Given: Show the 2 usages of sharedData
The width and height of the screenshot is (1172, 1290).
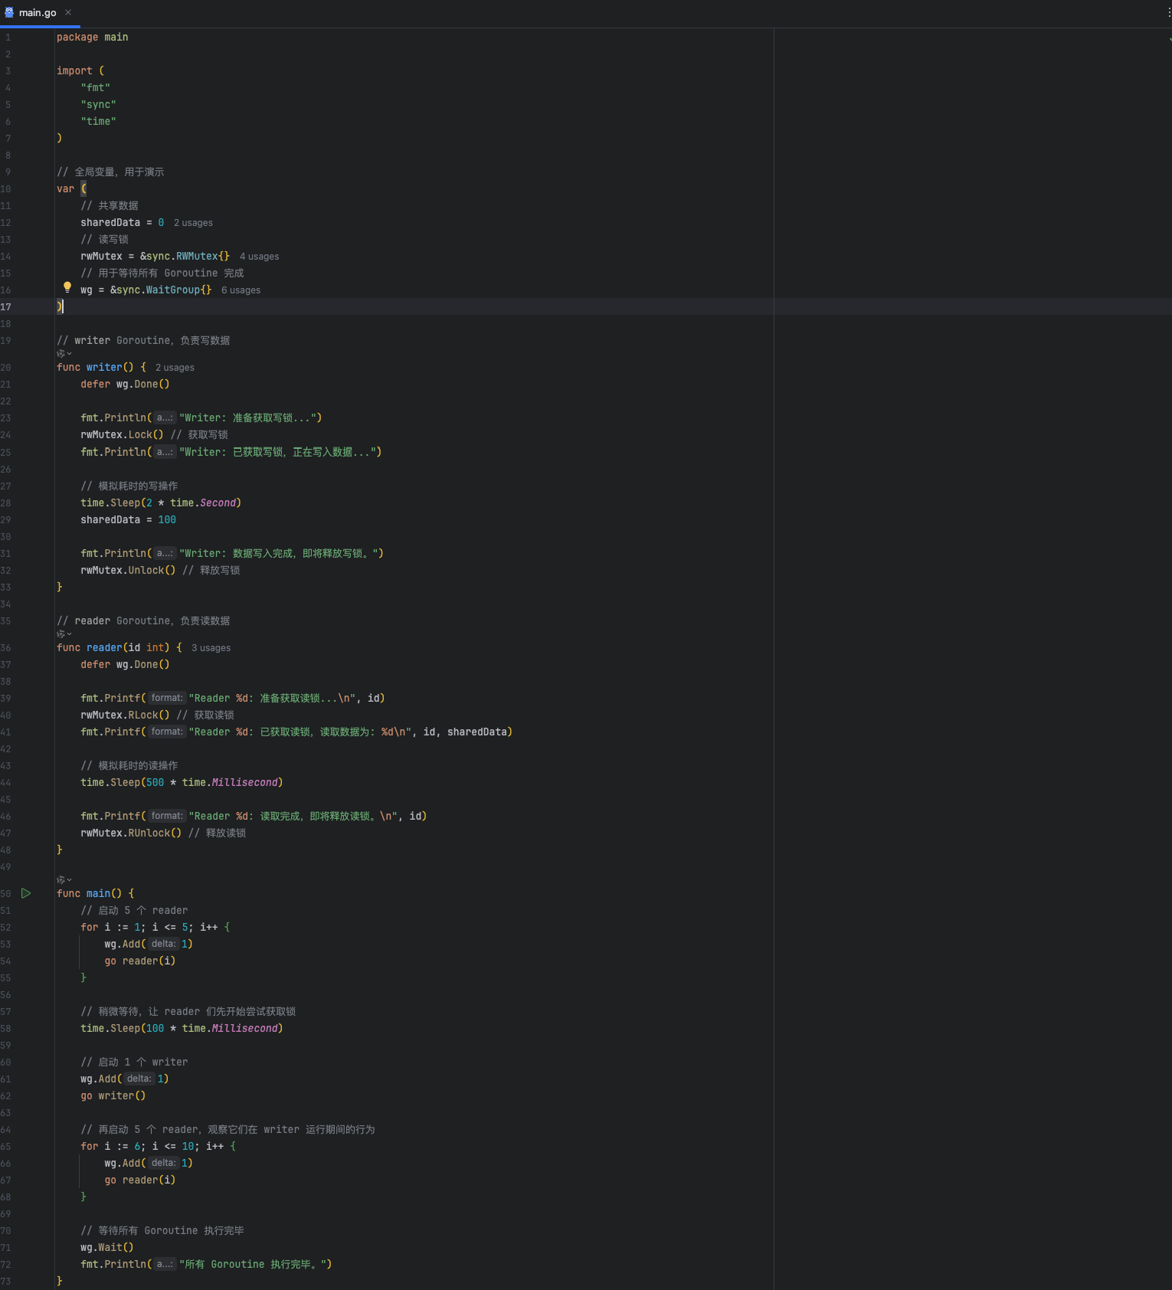Looking at the screenshot, I should point(193,223).
